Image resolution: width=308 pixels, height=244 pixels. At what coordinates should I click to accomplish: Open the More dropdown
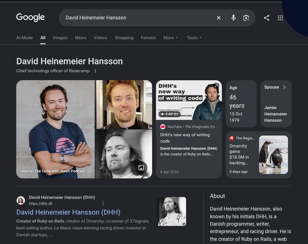(171, 38)
